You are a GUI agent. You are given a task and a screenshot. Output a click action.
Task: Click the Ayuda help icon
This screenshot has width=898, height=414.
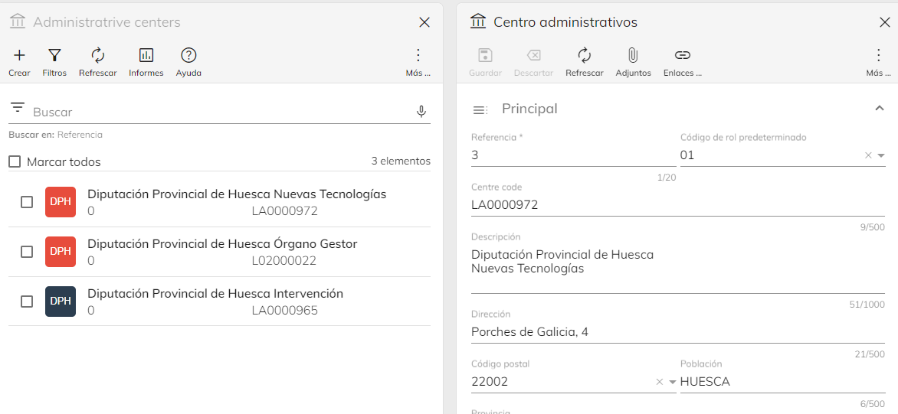click(188, 55)
